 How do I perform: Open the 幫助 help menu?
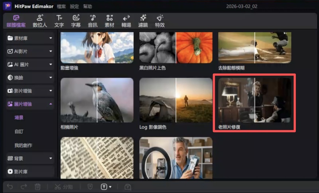pos(87,6)
